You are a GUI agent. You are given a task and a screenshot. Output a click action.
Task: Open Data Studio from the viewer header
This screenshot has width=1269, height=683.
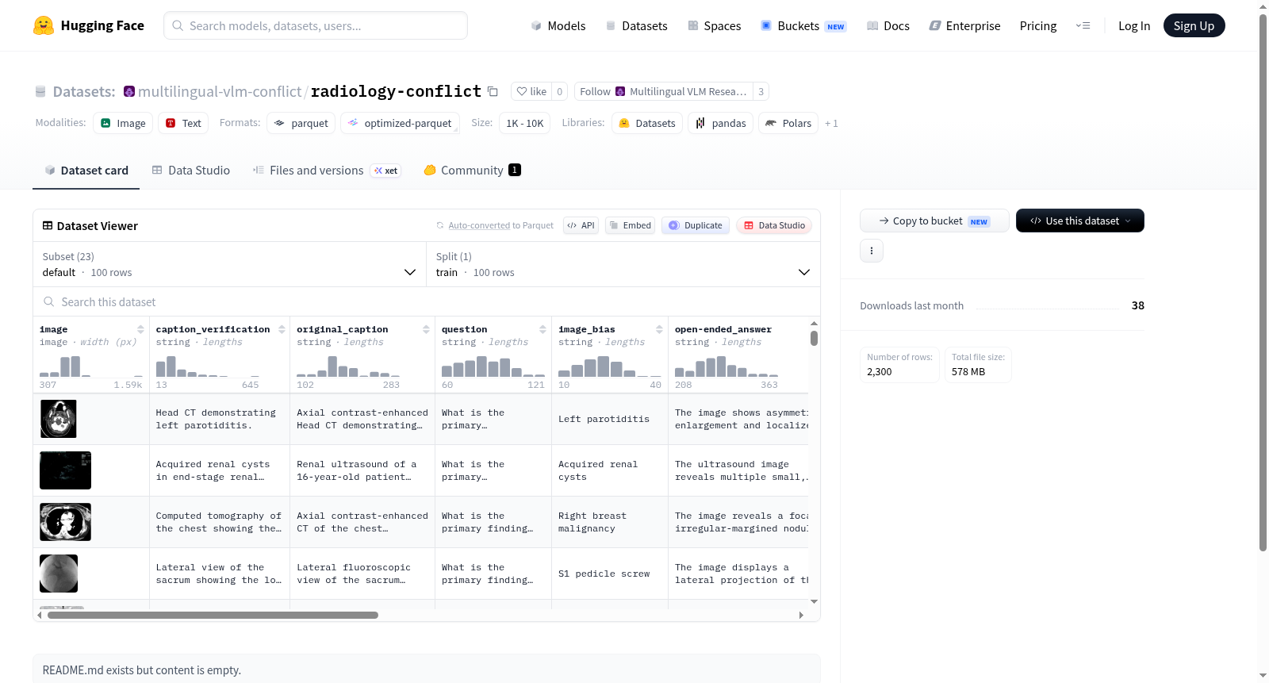[x=774, y=225]
